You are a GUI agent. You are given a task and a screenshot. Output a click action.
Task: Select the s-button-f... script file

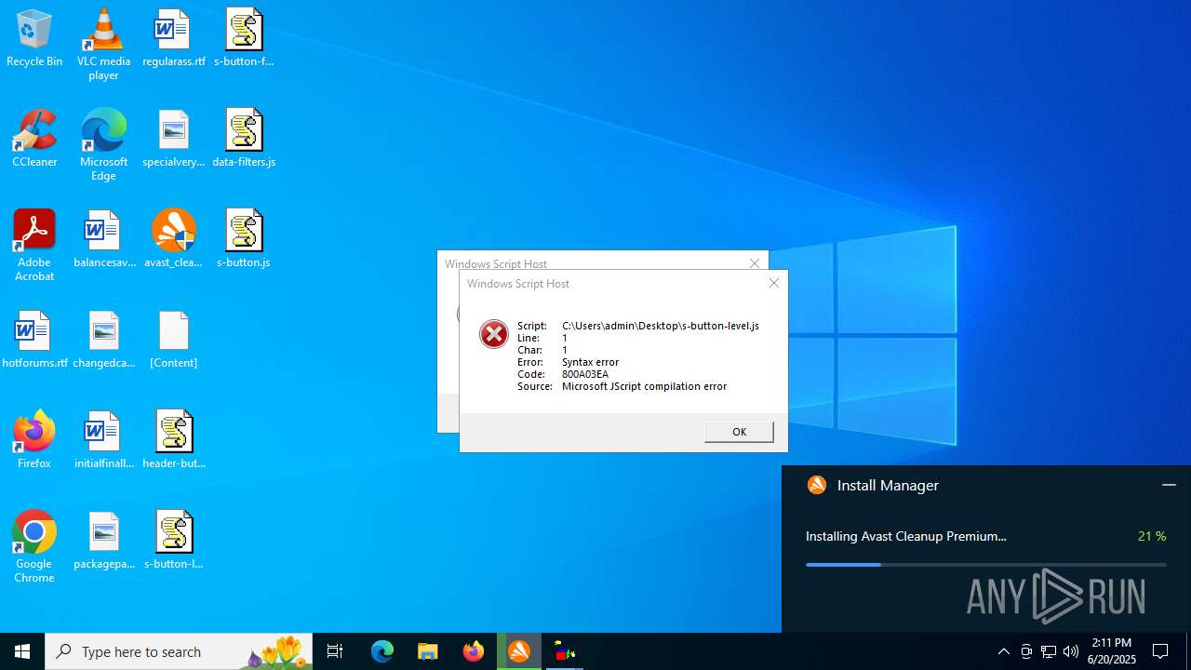click(x=244, y=39)
